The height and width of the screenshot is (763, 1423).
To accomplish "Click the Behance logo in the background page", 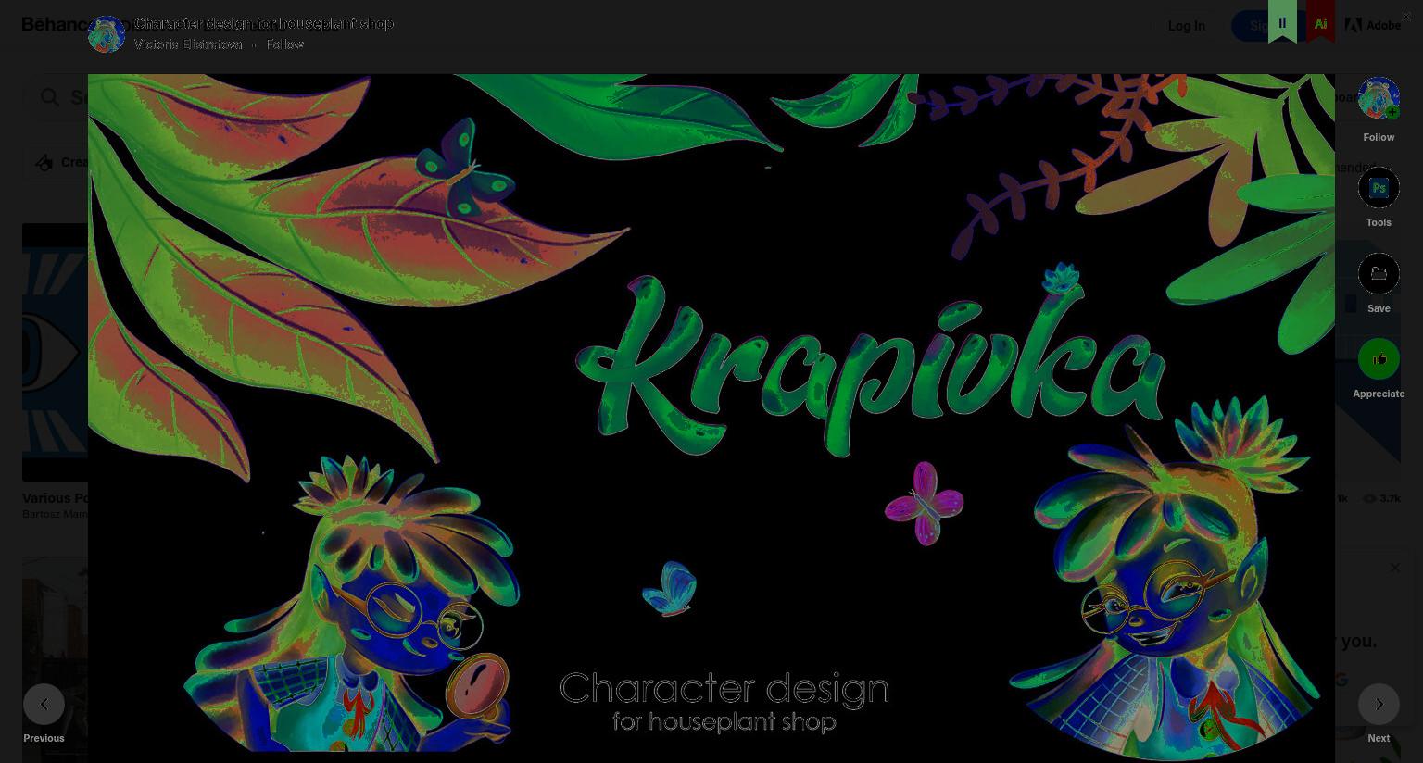I will (x=54, y=24).
